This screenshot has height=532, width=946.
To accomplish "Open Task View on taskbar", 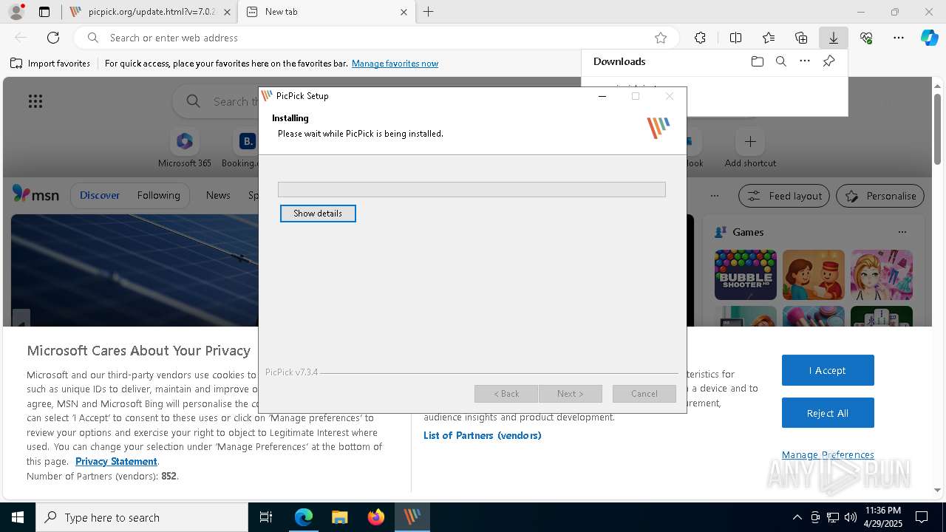I will 266,517.
